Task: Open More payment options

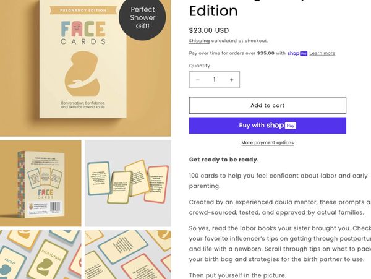Action: coord(267,143)
